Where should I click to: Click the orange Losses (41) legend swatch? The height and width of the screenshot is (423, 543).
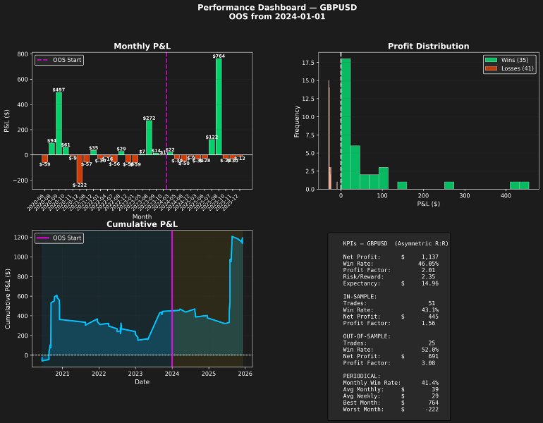[491, 68]
